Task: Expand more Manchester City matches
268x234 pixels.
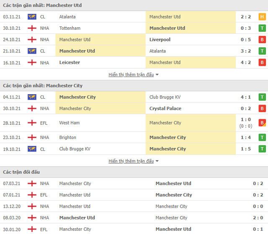Action: pos(134,161)
